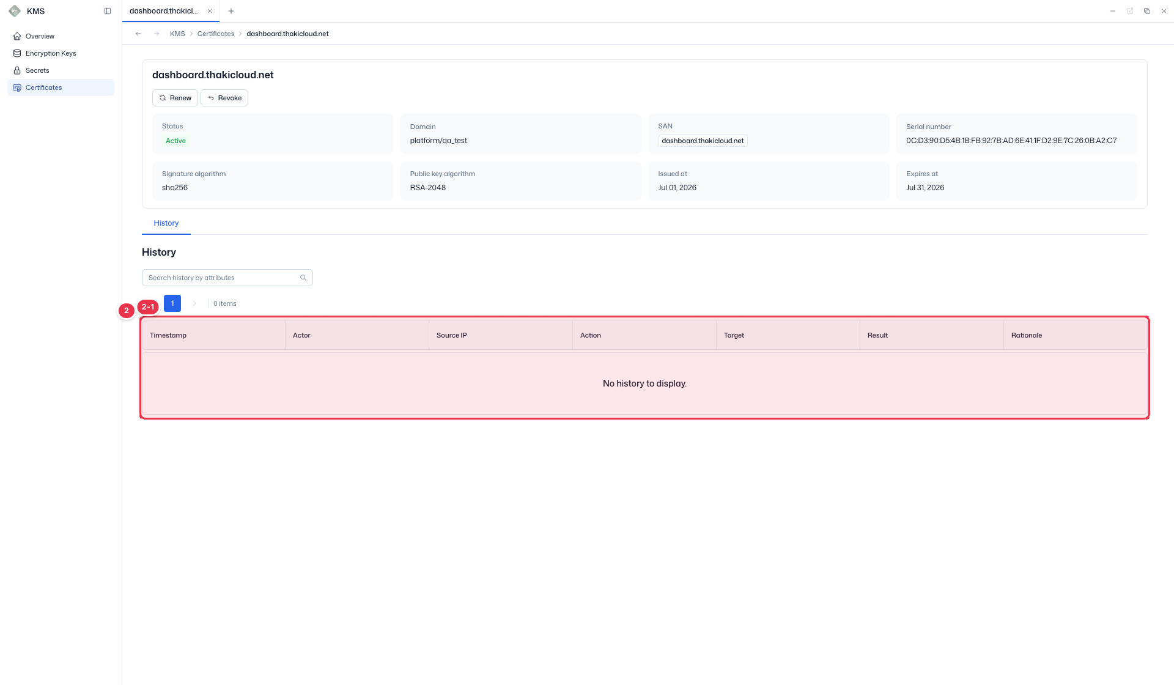
Task: Restore the window size
Action: point(1147,11)
